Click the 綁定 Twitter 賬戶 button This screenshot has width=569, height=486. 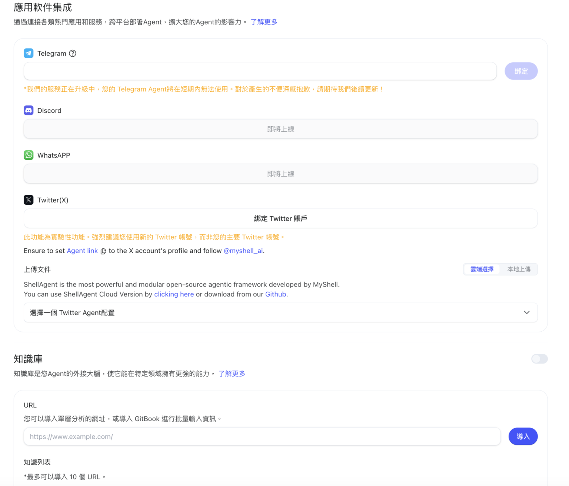[280, 218]
